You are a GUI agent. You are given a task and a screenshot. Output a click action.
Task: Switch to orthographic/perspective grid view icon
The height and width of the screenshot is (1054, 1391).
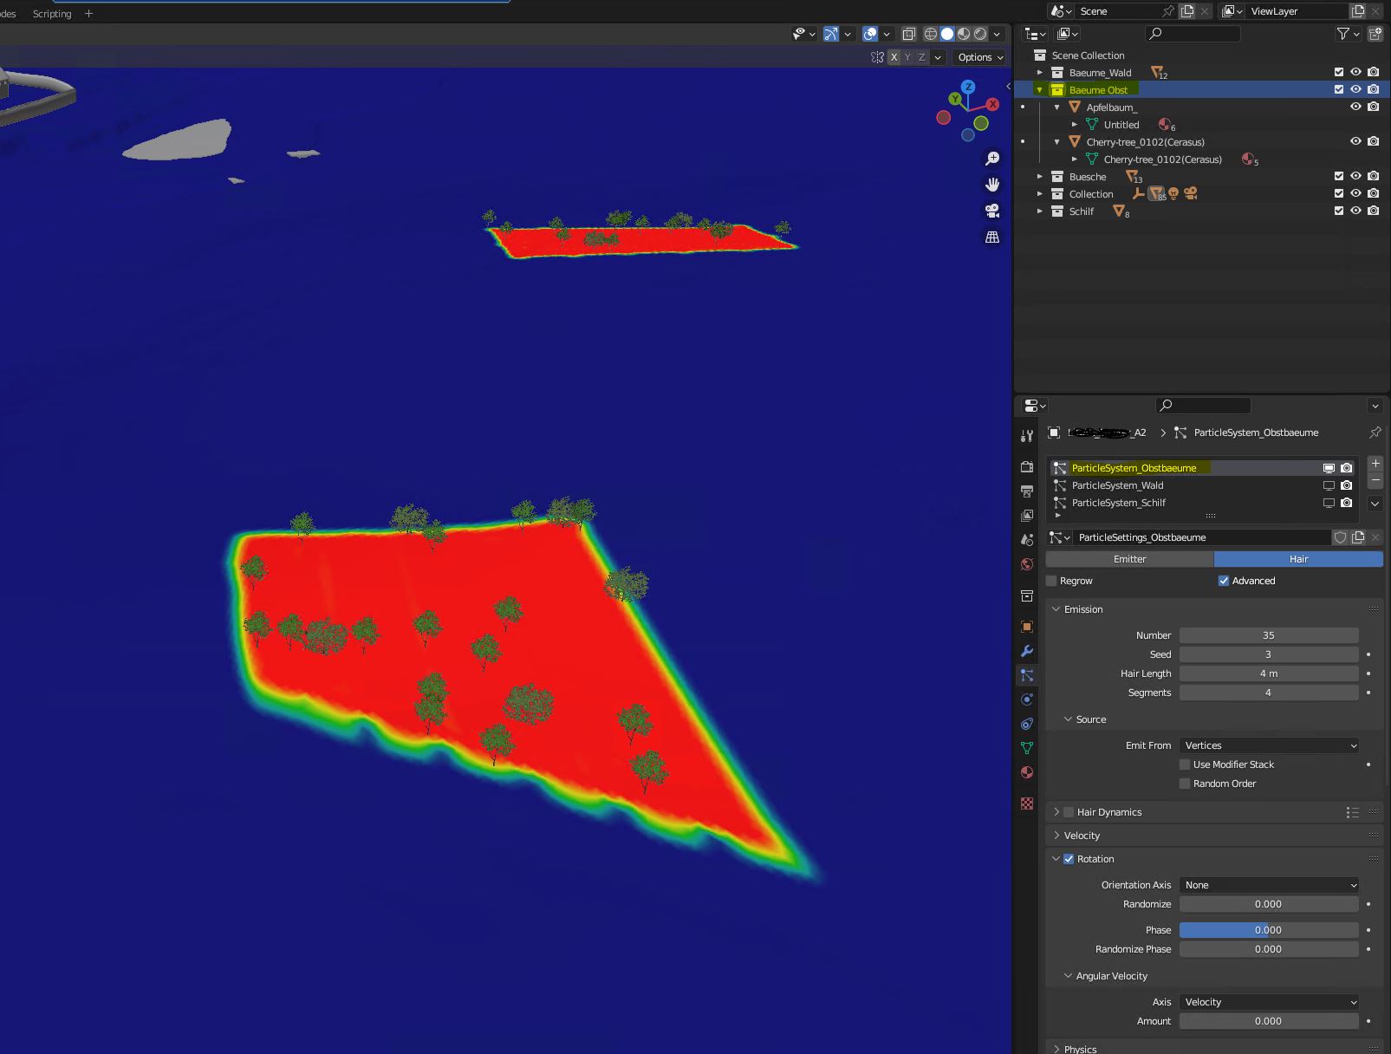pos(992,237)
